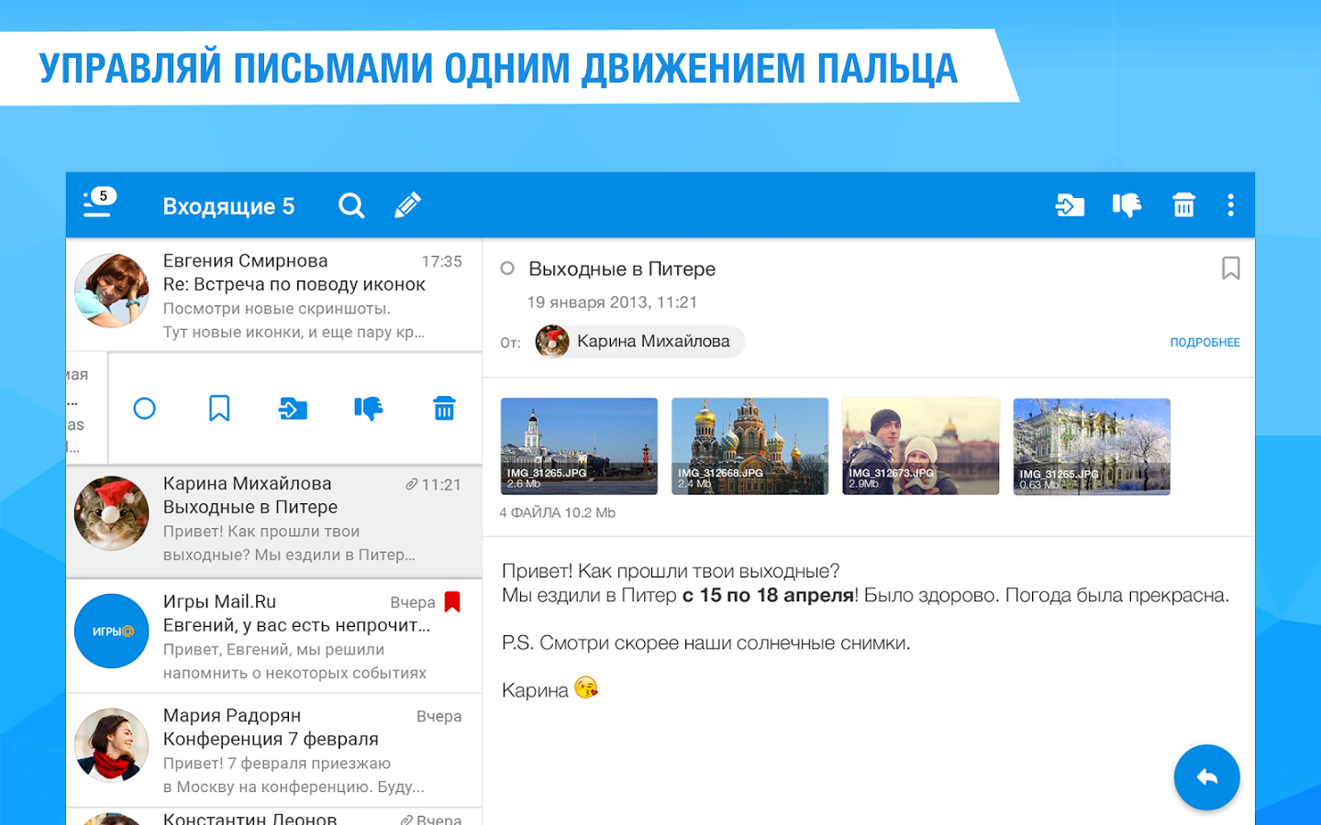The image size is (1321, 825).
Task: Open email from Евгения Смирнова
Action: pos(274,295)
